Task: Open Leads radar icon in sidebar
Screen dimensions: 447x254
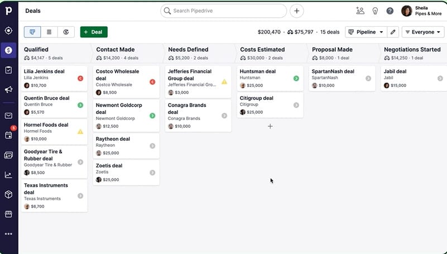Action: pos(8,31)
